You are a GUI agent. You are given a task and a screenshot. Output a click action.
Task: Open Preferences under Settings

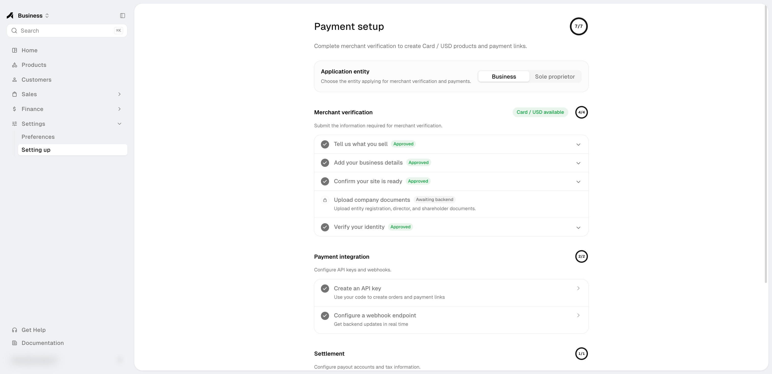point(73,137)
